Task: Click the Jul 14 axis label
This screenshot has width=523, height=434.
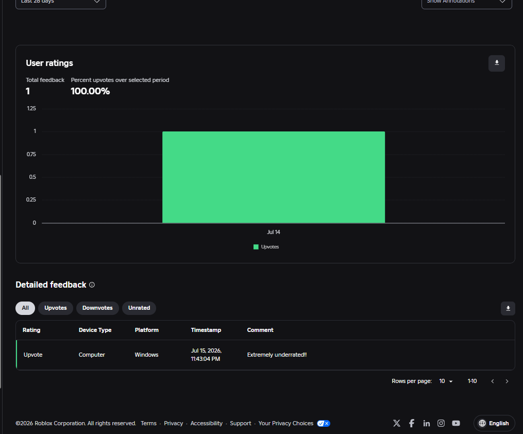Action: (x=274, y=232)
